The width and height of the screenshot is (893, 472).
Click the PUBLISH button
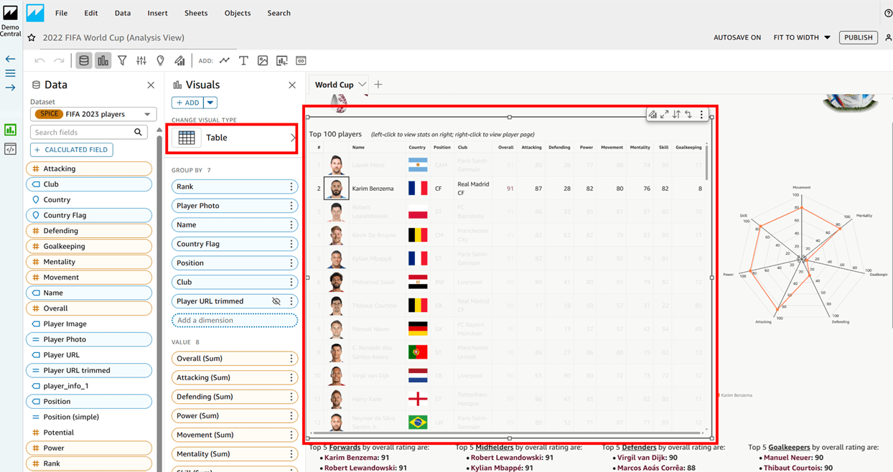click(859, 37)
